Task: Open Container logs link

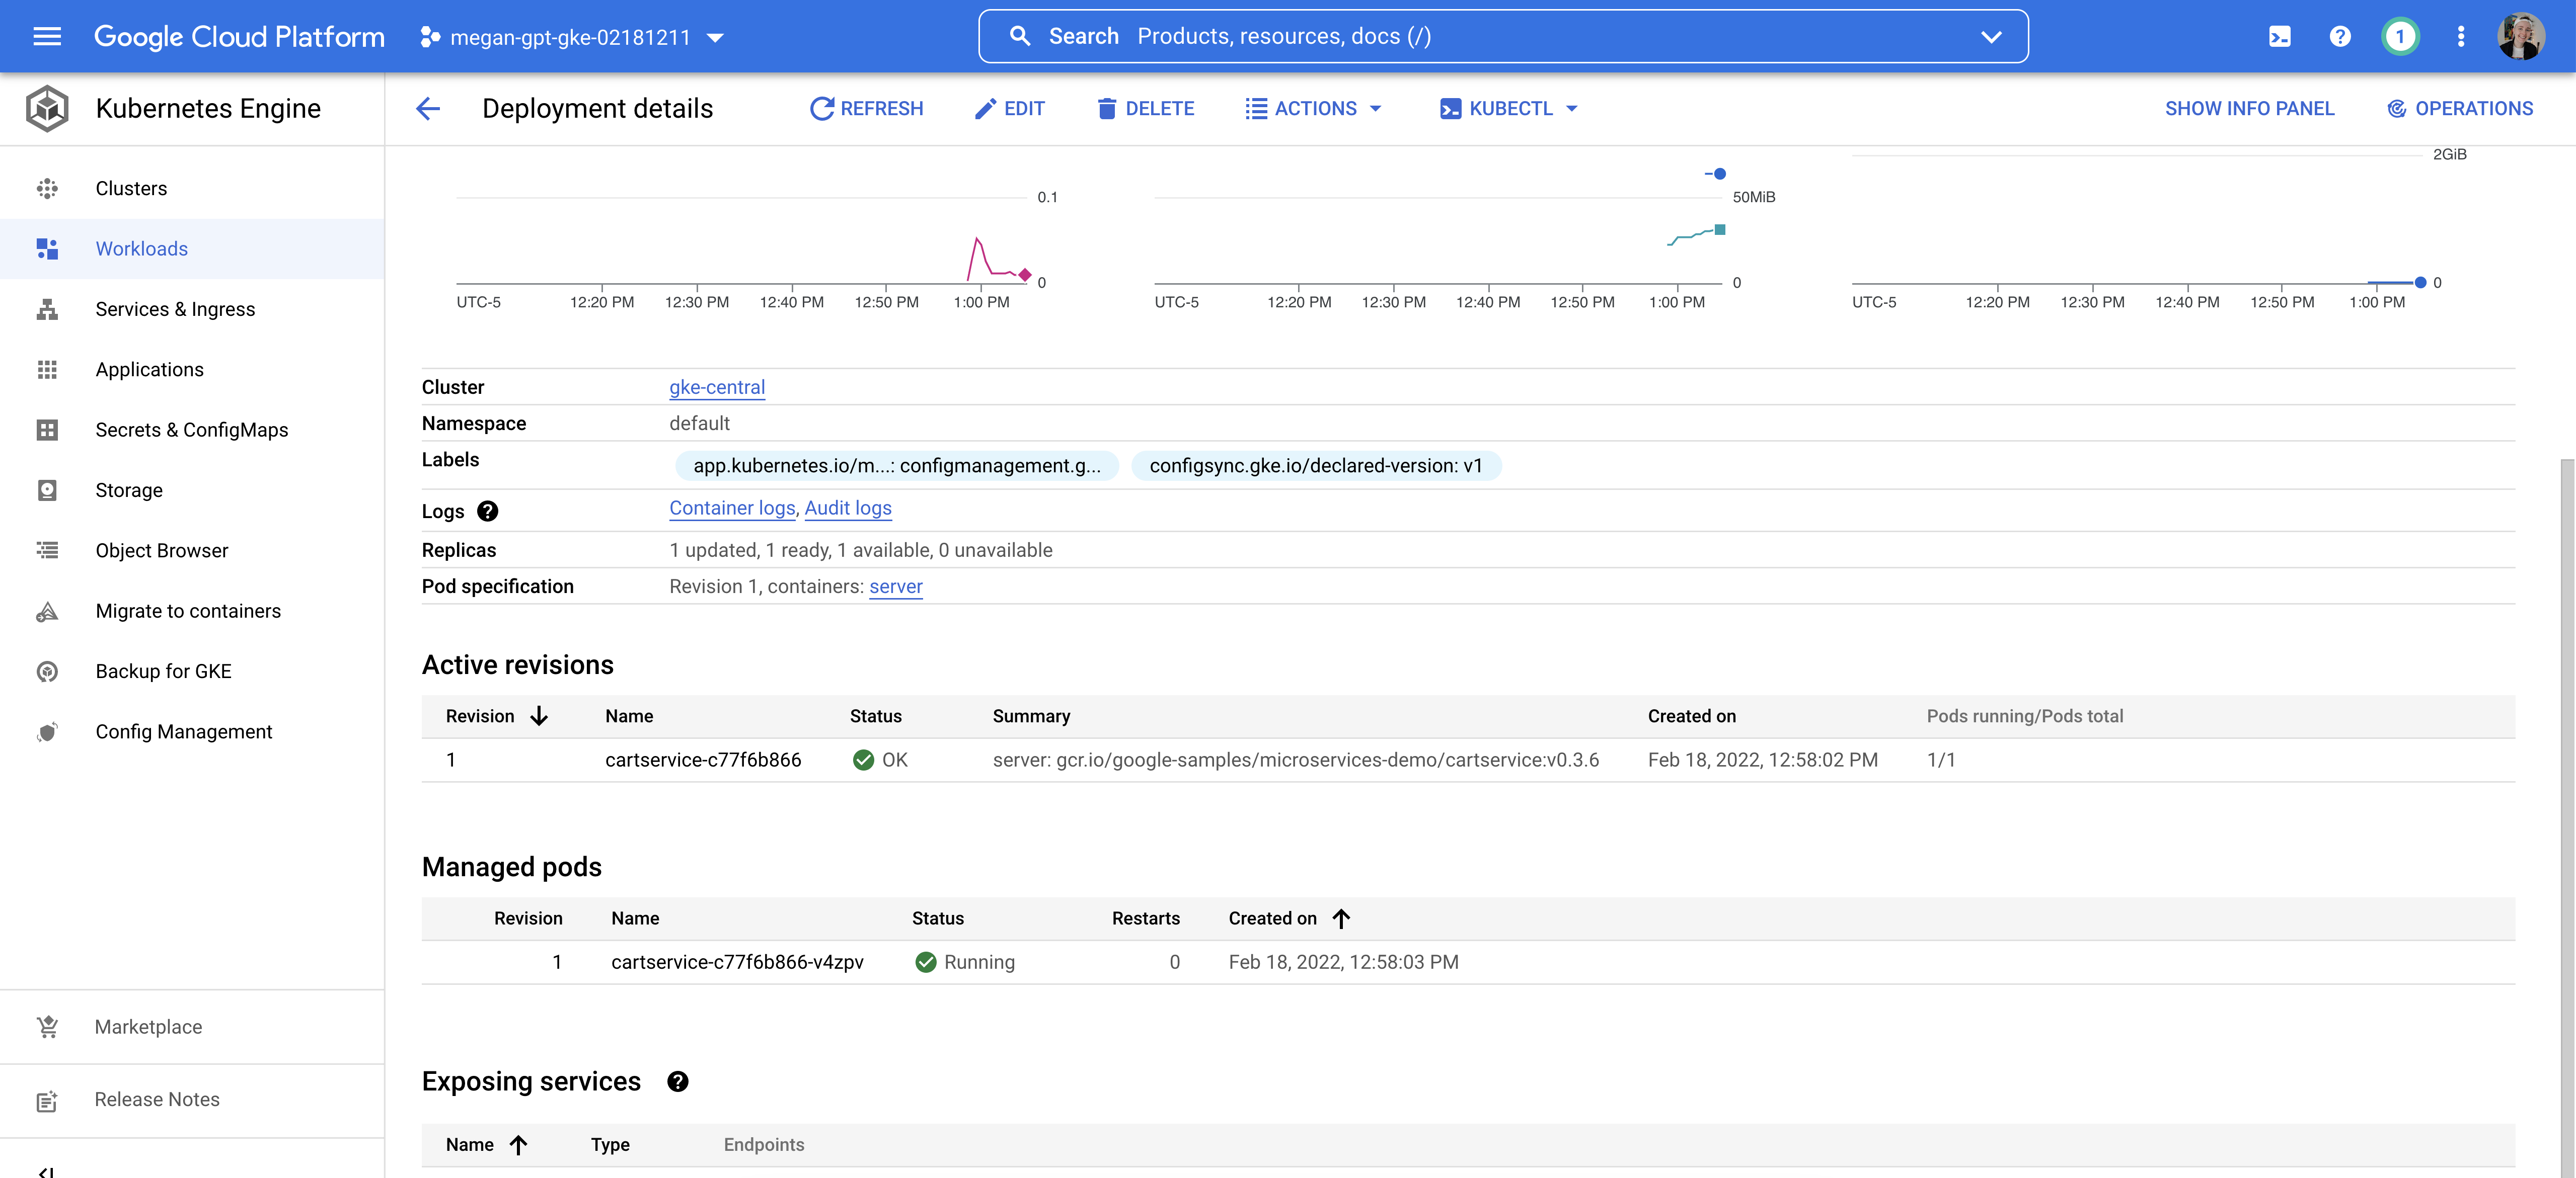Action: point(732,508)
